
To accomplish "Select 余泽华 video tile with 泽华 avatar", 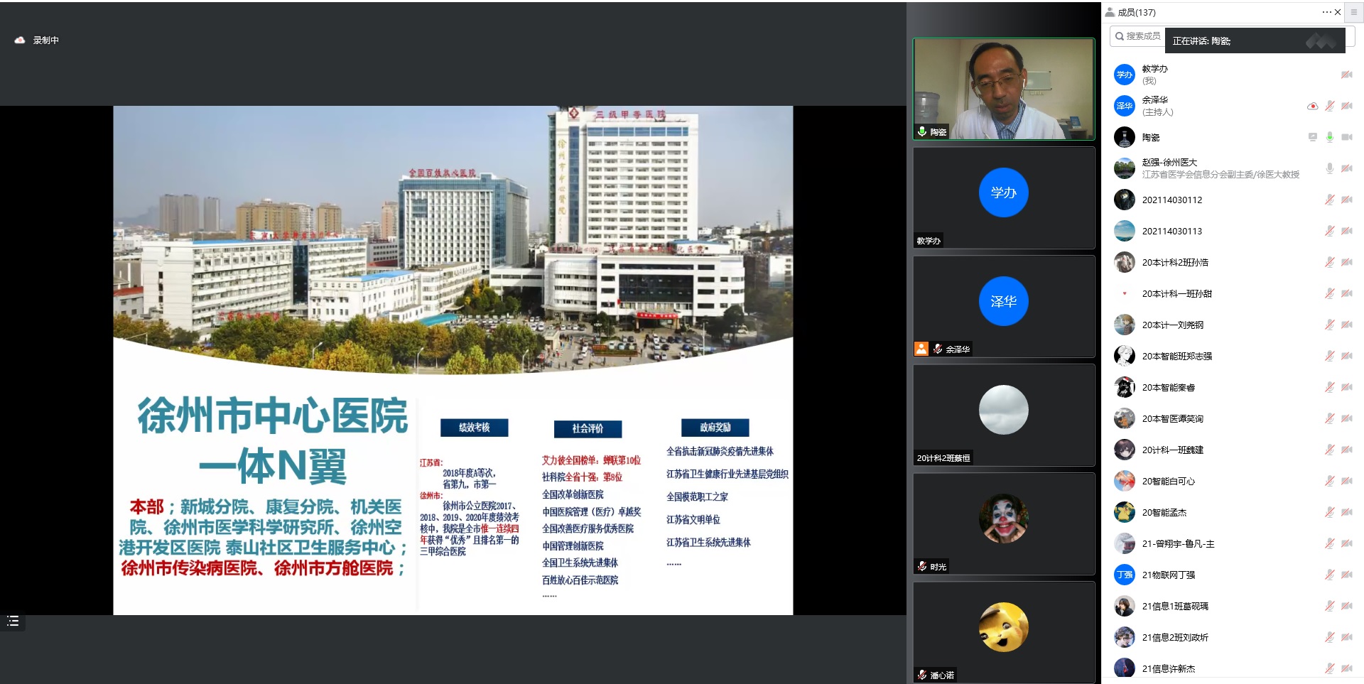I will click(x=1004, y=306).
